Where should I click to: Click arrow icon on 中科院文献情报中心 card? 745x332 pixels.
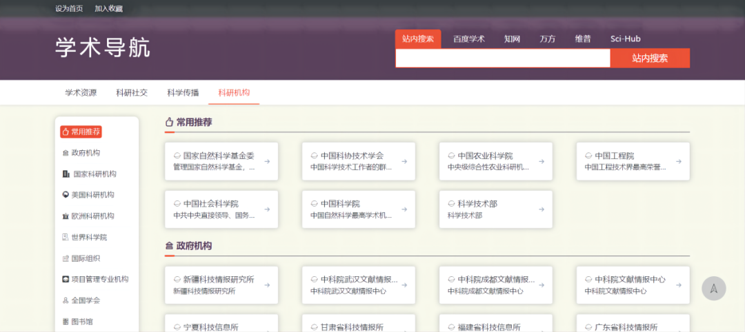(x=679, y=285)
